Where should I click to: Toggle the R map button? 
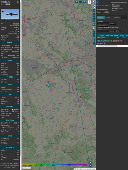coord(94,40)
